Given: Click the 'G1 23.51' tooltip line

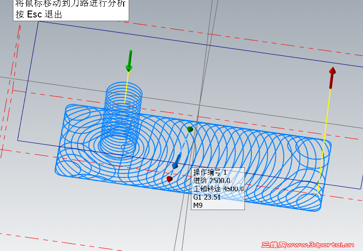Looking at the screenshot, I should [x=207, y=197].
